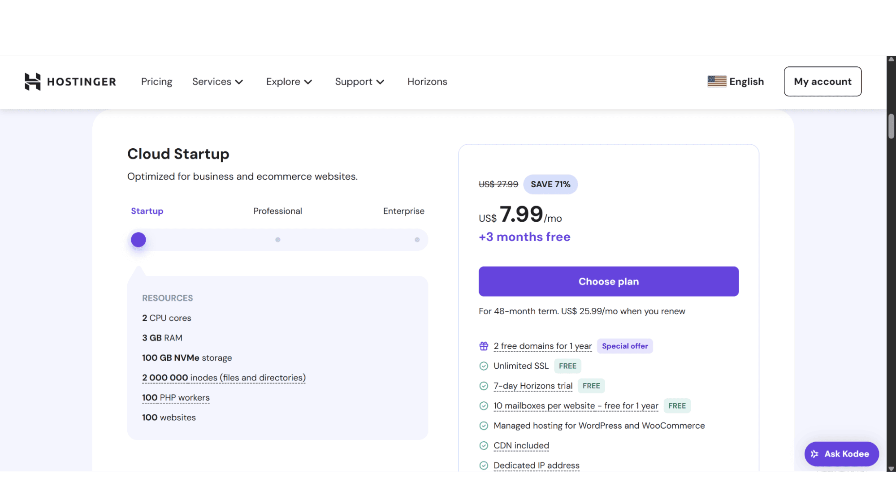896x504 pixels.
Task: Click 'Optimized for business and ecommerce websites' text
Action: [242, 177]
